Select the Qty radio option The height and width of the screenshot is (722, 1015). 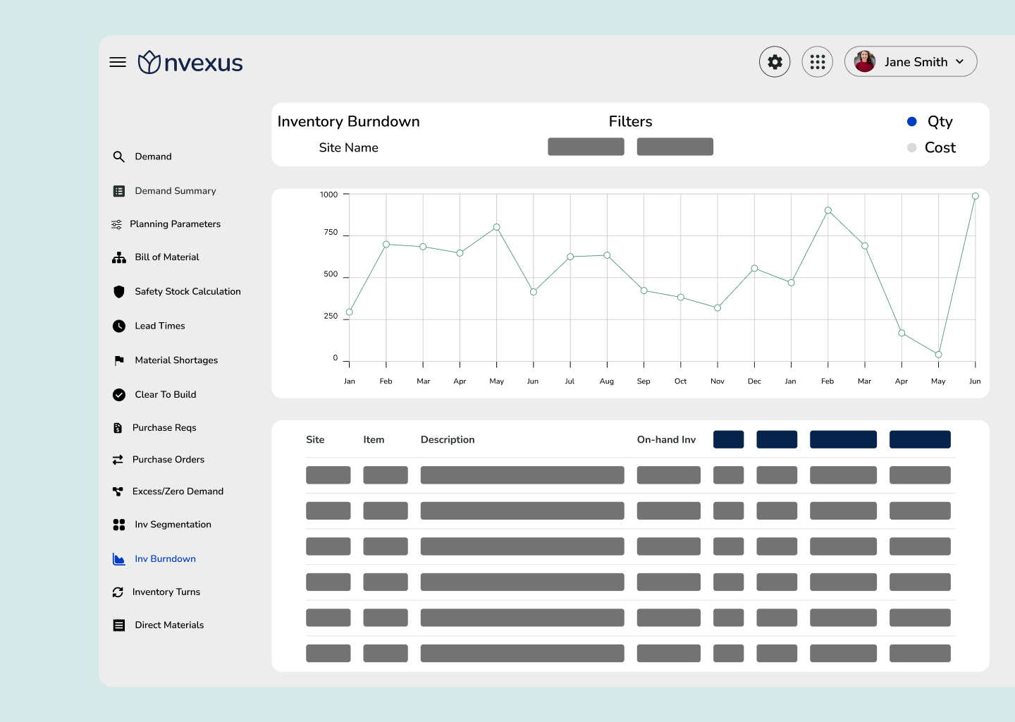[x=911, y=121]
